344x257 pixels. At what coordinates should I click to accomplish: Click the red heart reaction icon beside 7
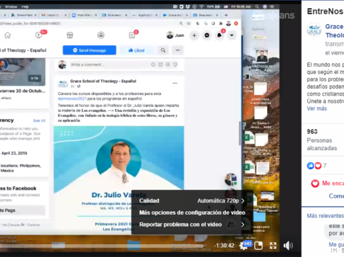pos(318,166)
